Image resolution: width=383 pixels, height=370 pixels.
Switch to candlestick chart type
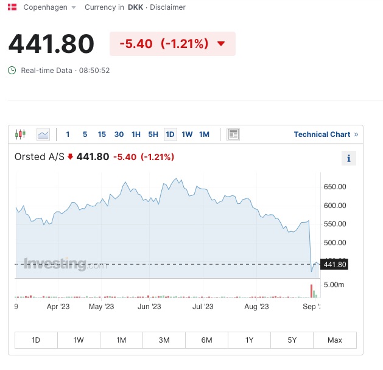[x=21, y=134]
